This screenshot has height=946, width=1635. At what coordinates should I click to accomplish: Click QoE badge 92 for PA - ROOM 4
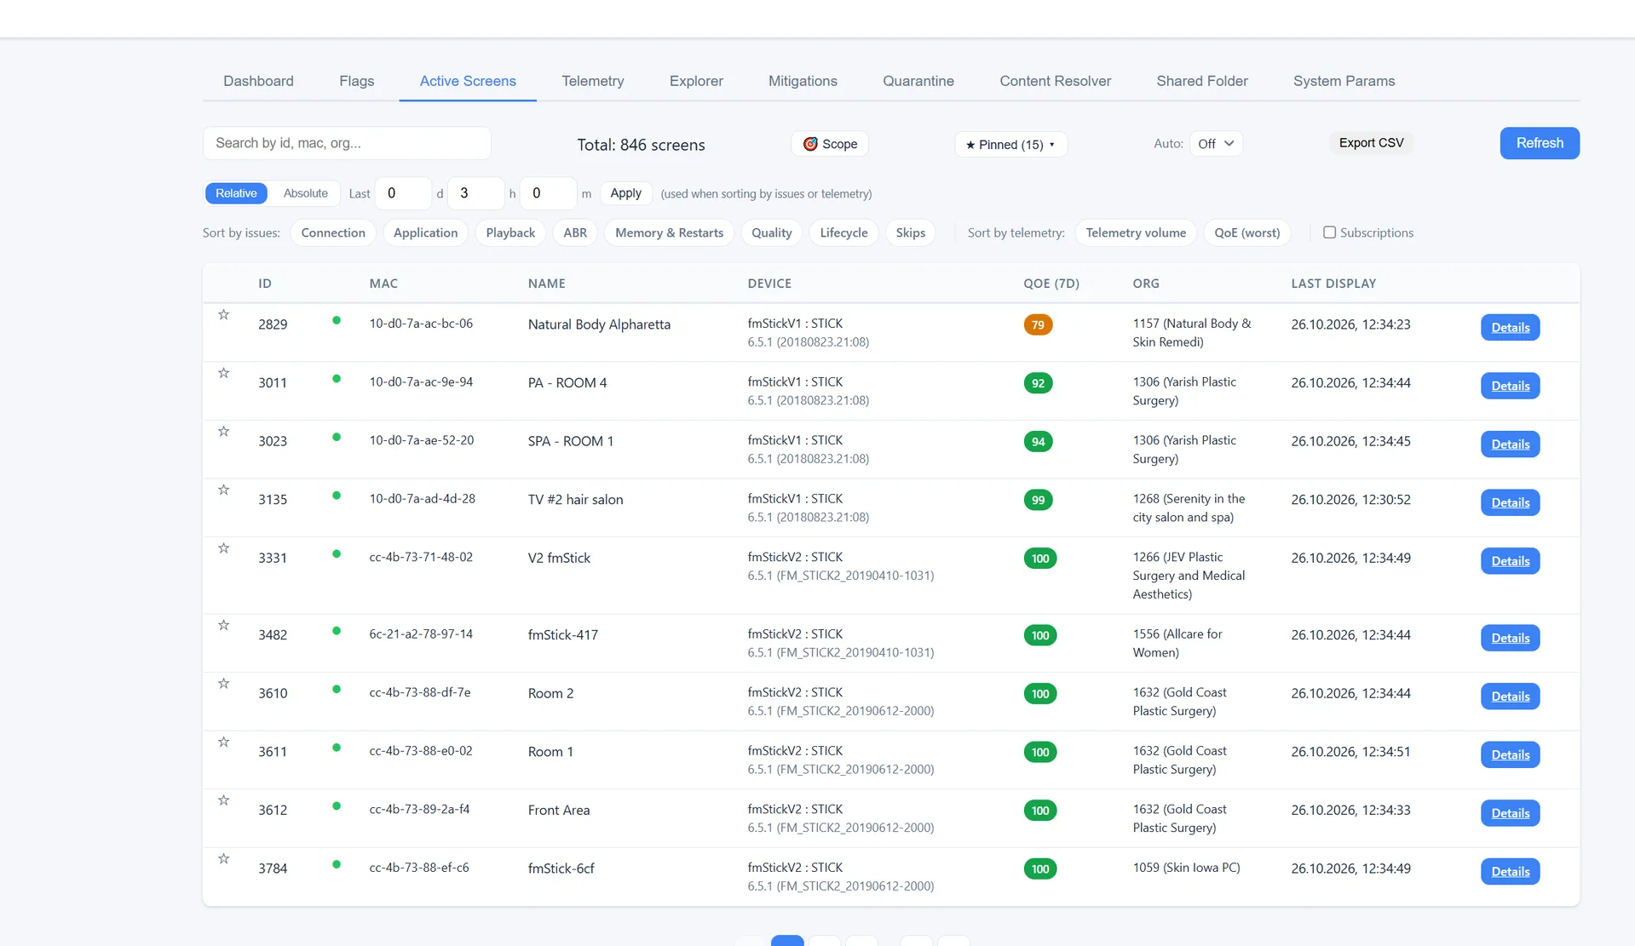(1038, 383)
